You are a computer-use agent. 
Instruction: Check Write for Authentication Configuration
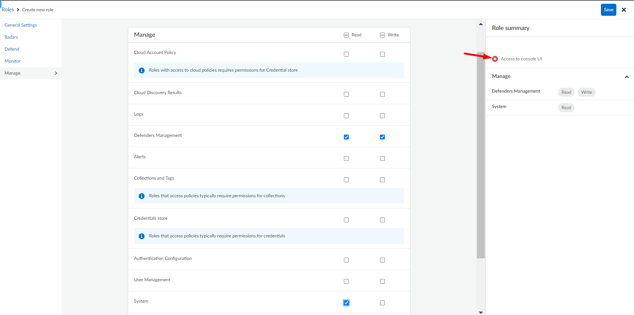382,260
